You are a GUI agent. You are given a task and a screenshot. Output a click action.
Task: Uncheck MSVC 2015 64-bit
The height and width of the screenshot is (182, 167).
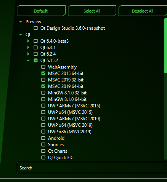click(43, 73)
